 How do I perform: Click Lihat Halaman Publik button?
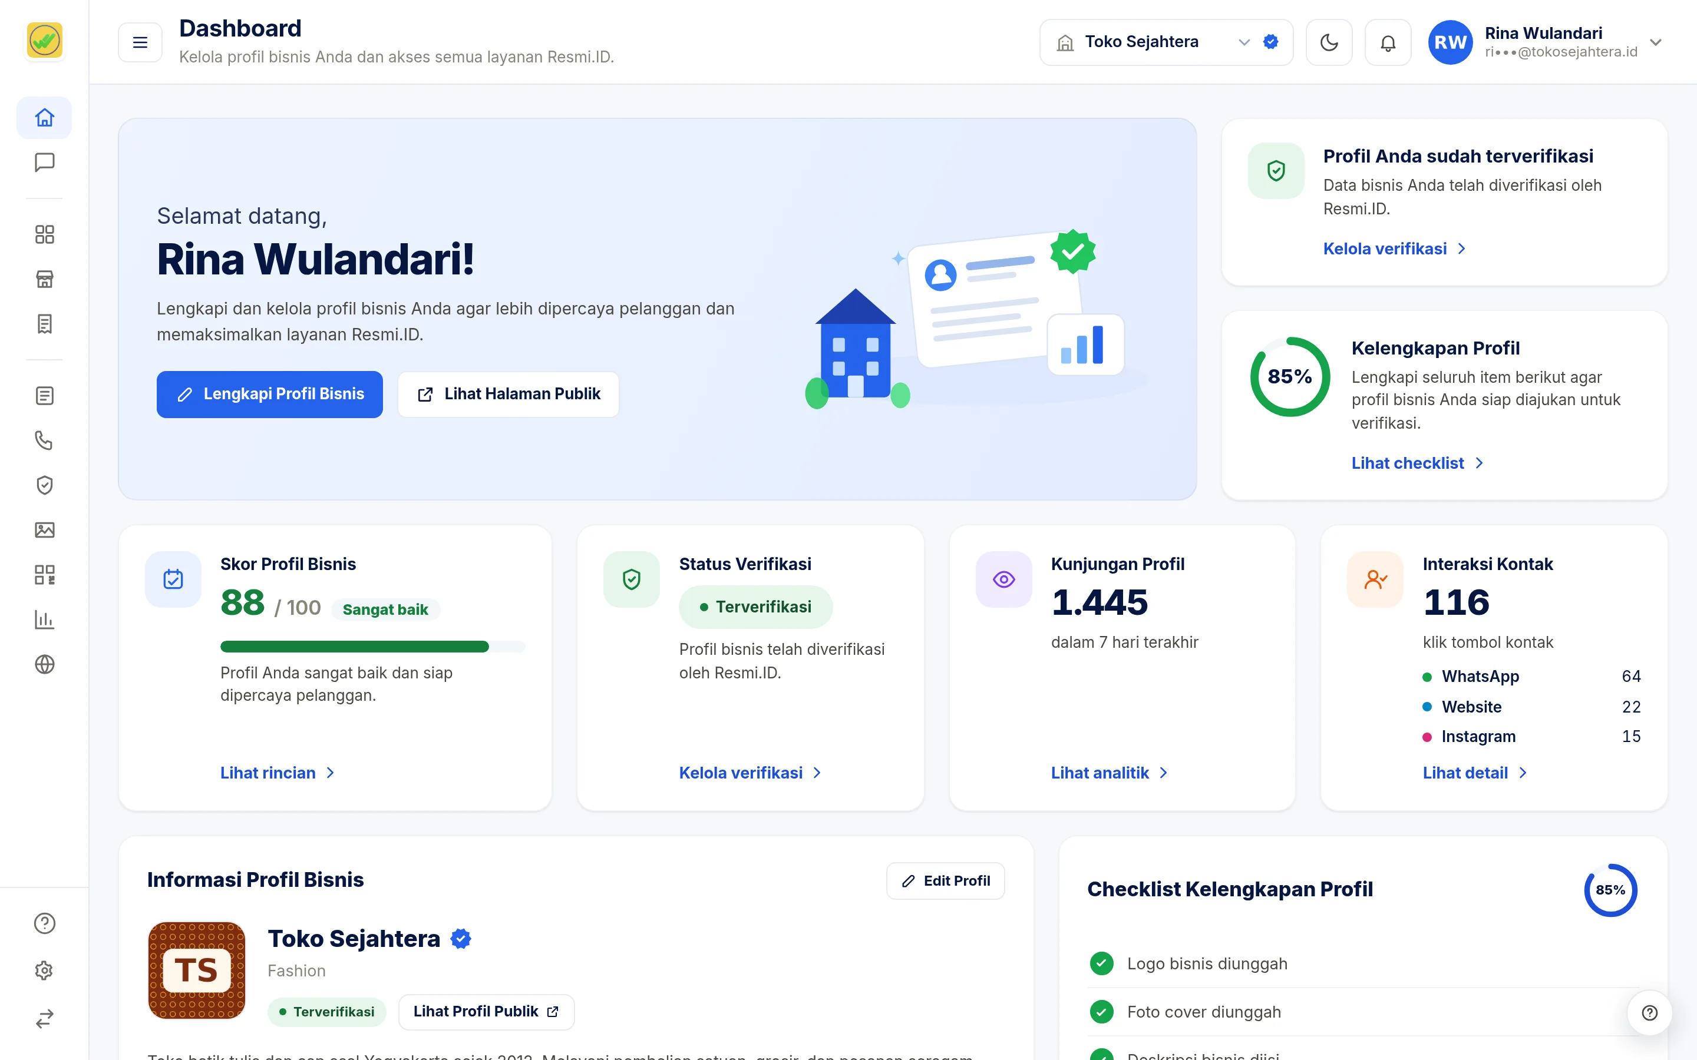[509, 394]
